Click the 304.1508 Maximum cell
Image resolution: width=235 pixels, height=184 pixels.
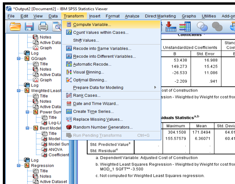[177, 132]
